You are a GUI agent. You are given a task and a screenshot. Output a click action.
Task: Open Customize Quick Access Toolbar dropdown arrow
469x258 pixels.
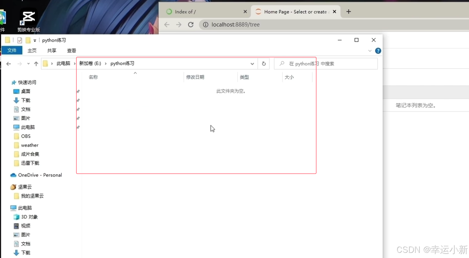[35, 41]
